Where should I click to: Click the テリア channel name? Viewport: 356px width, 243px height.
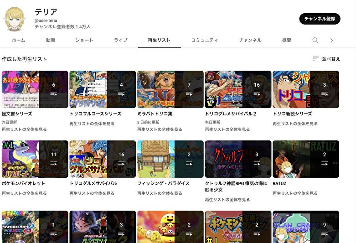click(x=46, y=12)
